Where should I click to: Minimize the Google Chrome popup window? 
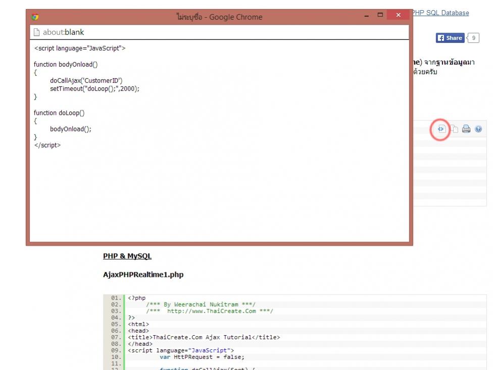point(366,16)
